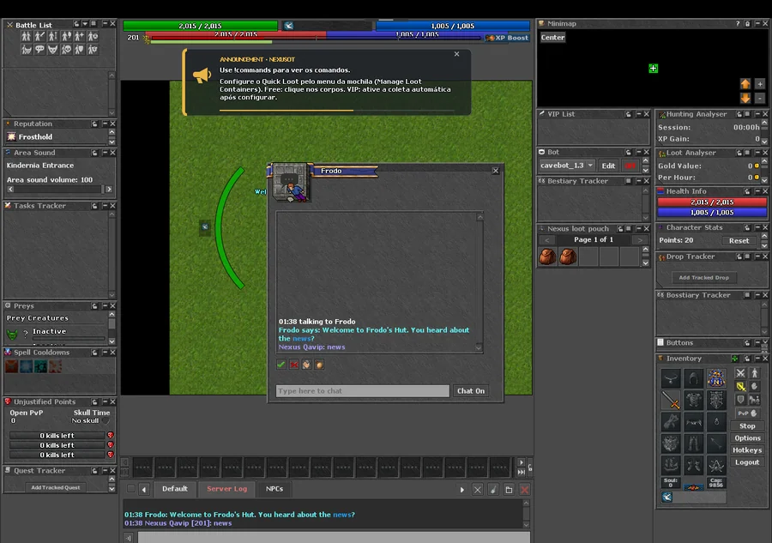
Task: Click the red X icon in Frodo's dialog
Action: tap(294, 365)
